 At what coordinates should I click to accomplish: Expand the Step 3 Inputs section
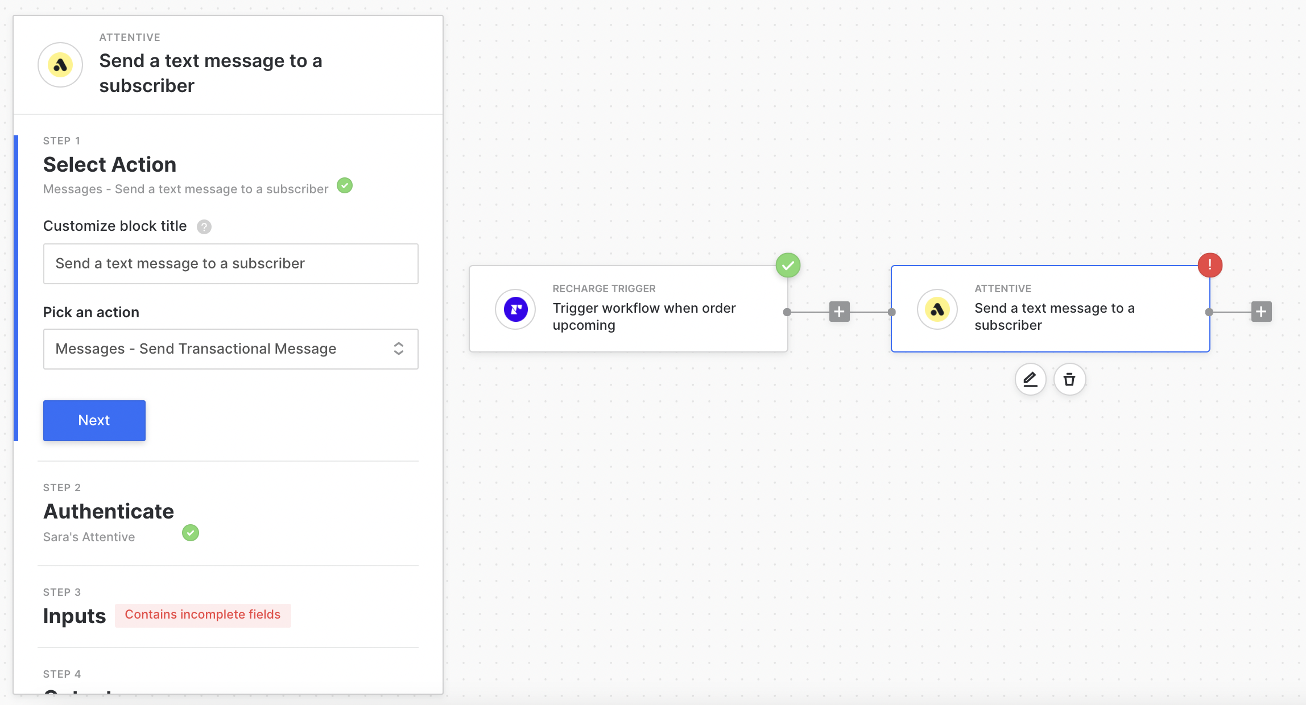click(75, 616)
